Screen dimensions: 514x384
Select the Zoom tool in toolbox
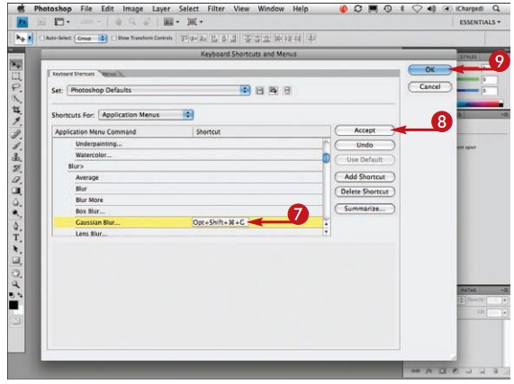(x=15, y=284)
